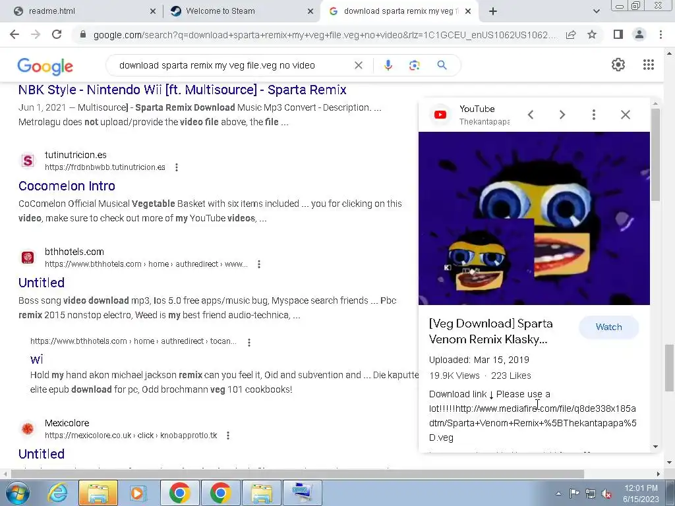This screenshot has width=675, height=506.
Task: Click the video thumbnail in YouTube panel
Action: pyautogui.click(x=534, y=219)
